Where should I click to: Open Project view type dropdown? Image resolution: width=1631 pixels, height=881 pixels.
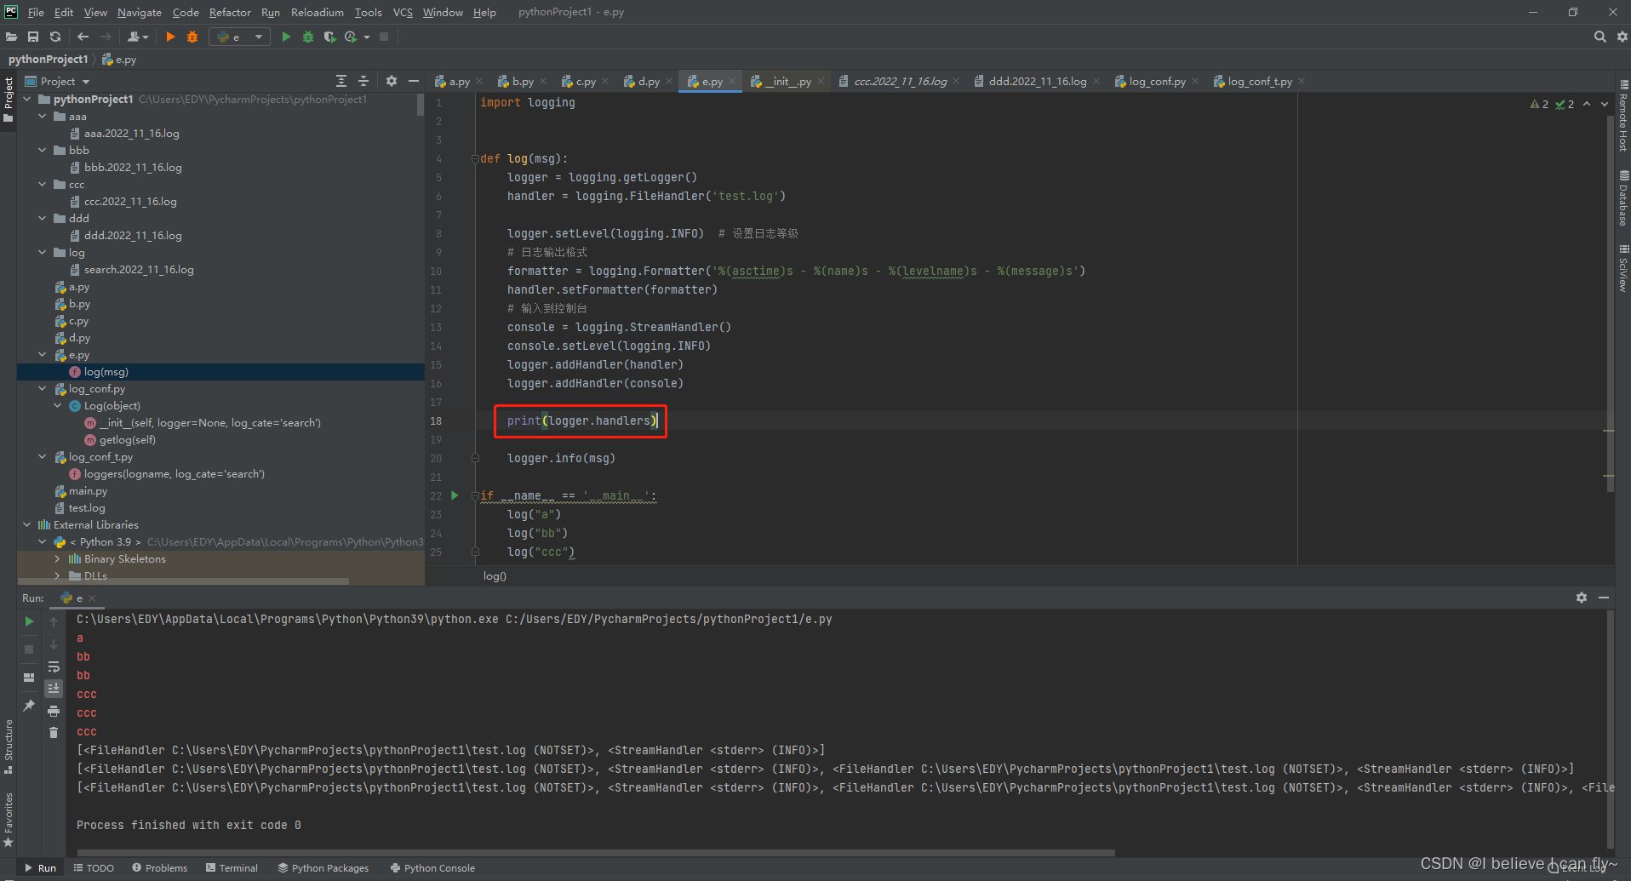coord(57,81)
